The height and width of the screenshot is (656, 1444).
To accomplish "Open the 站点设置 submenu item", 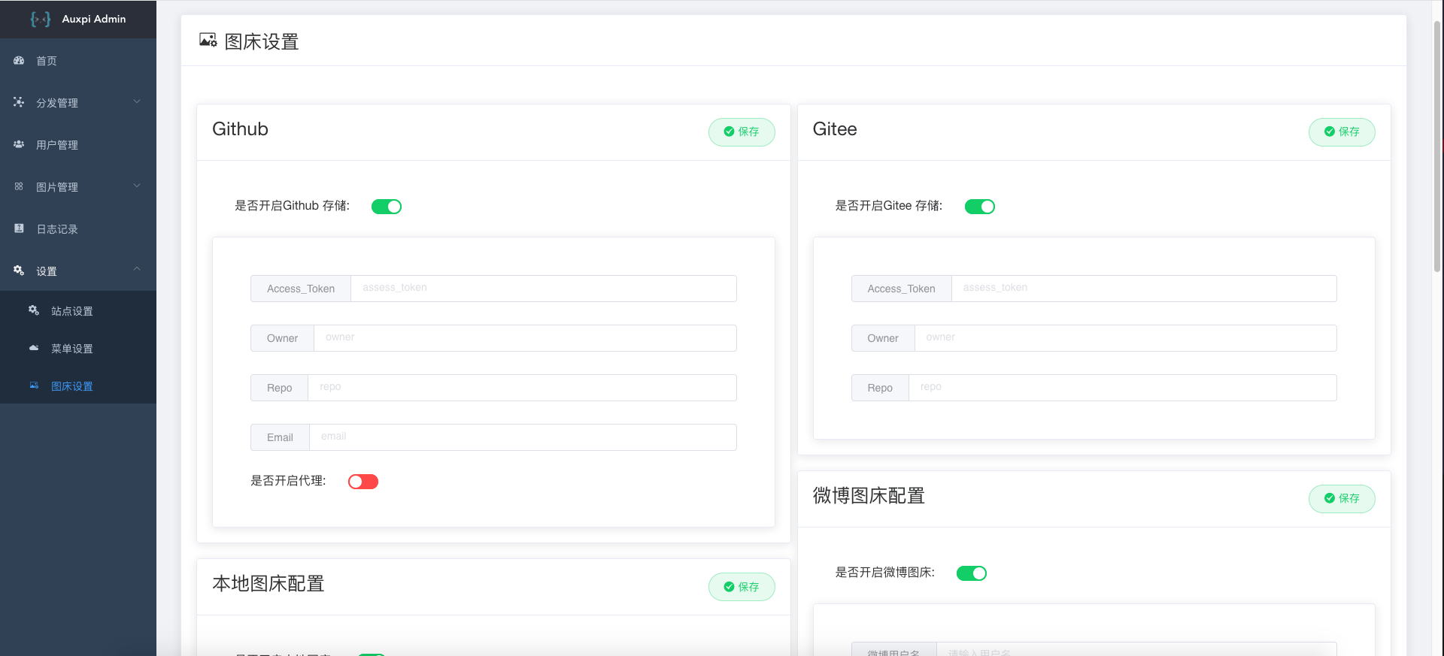I will point(78,310).
